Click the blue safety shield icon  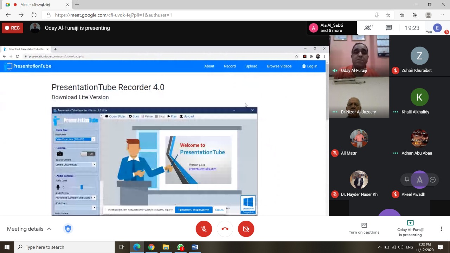tap(68, 229)
